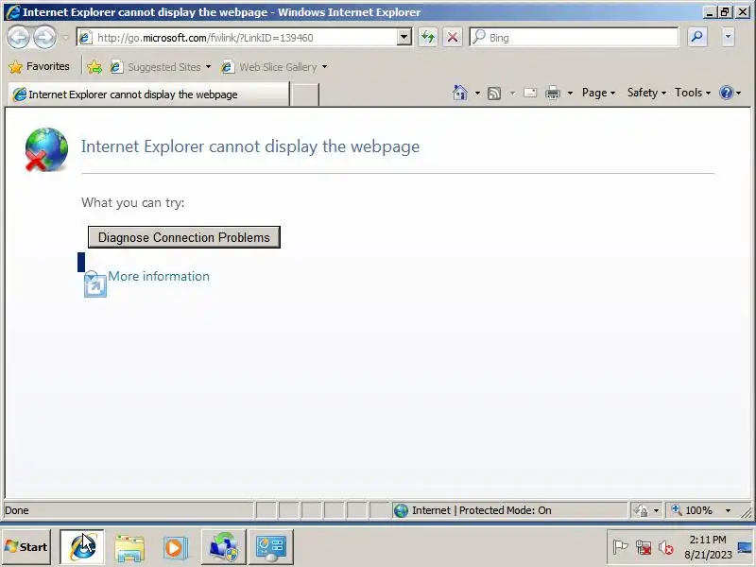Open the Tools menu

[693, 93]
